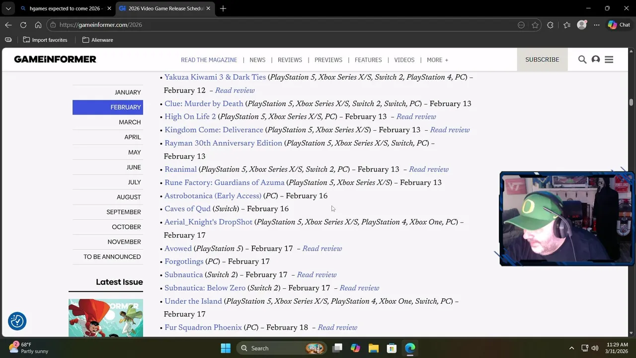Click the SUBSCRIBE button
The height and width of the screenshot is (358, 636).
542,60
